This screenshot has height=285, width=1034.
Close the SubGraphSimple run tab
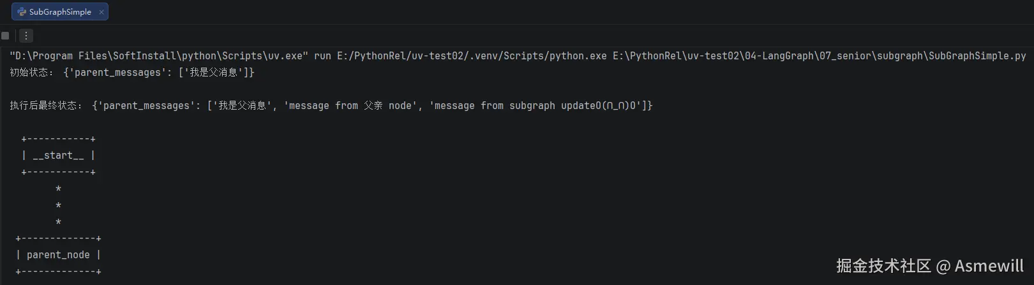pos(101,11)
